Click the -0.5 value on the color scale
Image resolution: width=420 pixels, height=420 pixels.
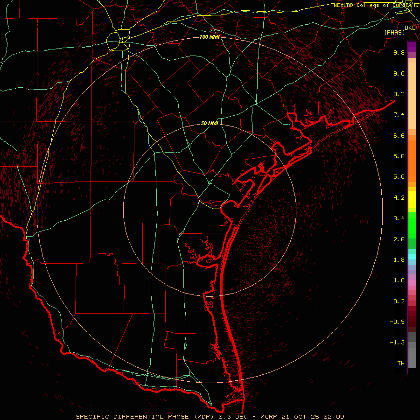397,322
